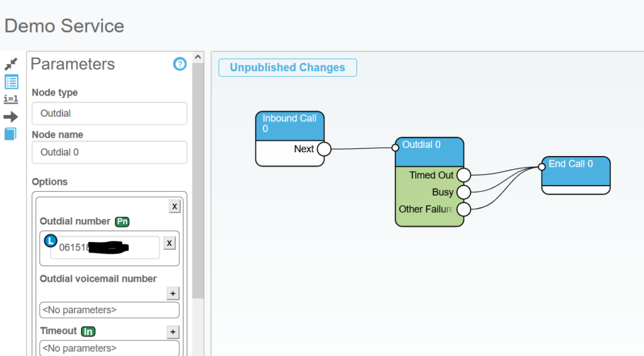Click the green In badge beside Timeout
Viewport: 644px width, 356px height.
[x=88, y=331]
